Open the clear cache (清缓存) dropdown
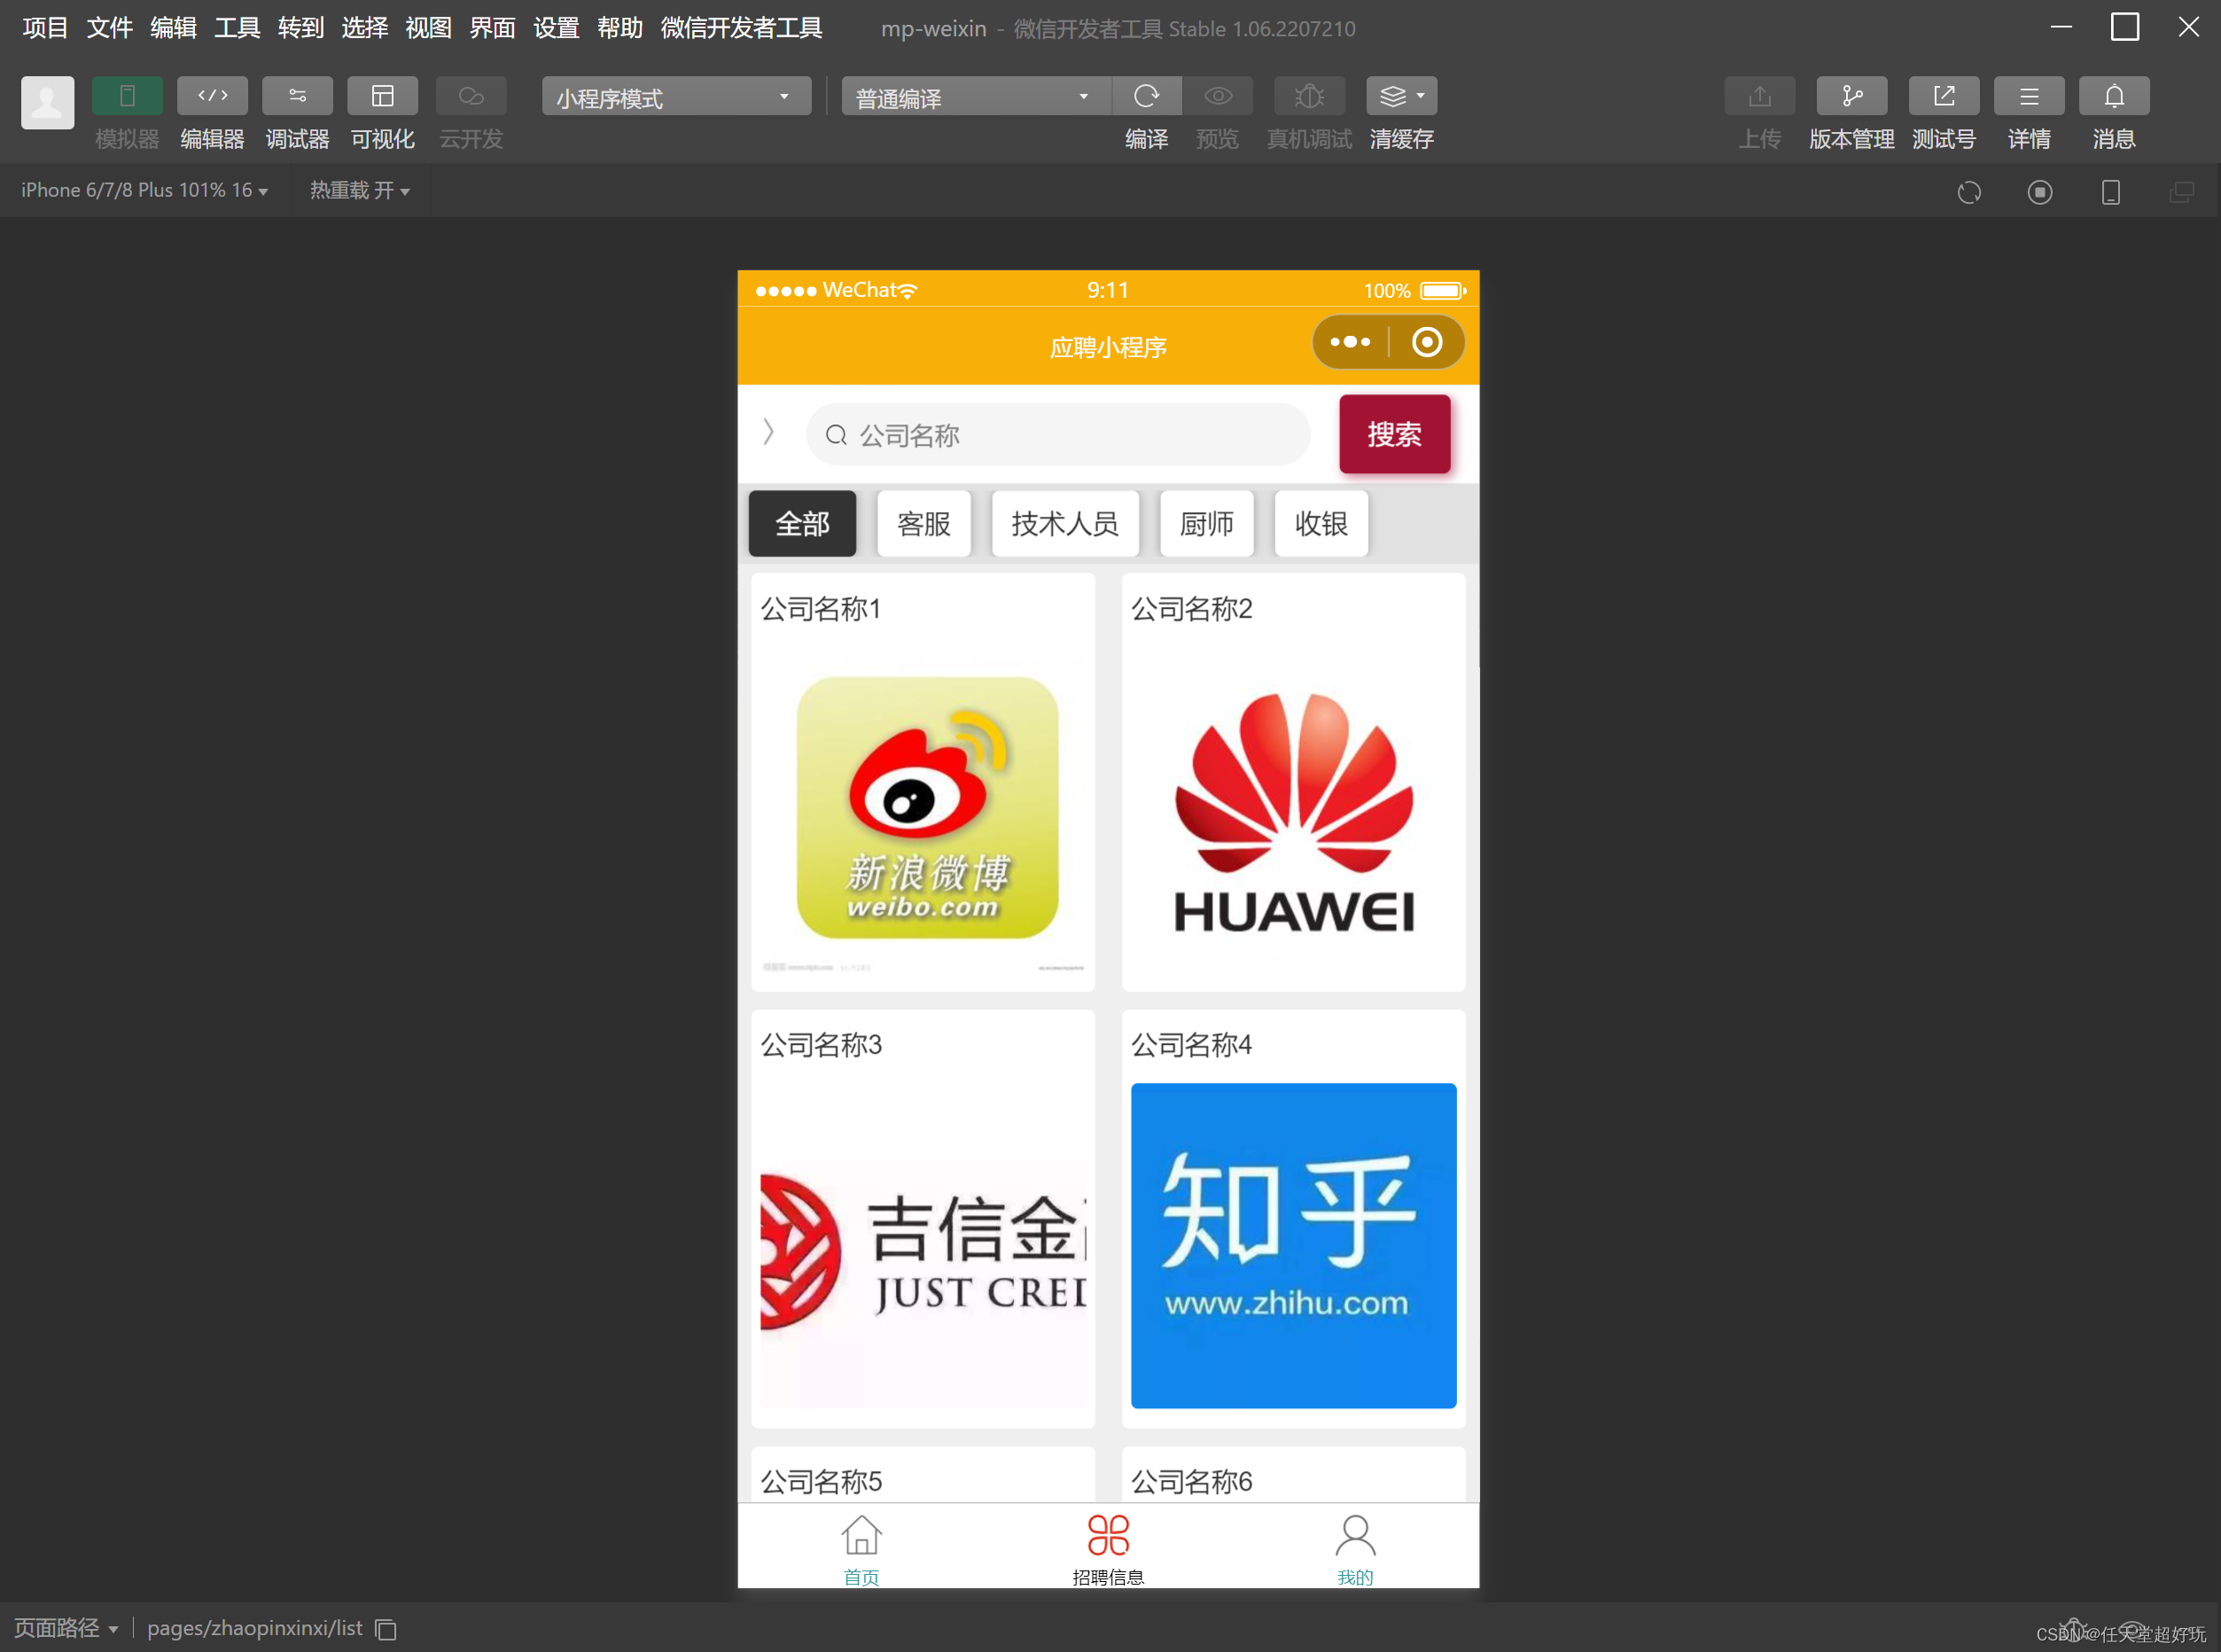Image resolution: width=2221 pixels, height=1652 pixels. tap(1401, 96)
